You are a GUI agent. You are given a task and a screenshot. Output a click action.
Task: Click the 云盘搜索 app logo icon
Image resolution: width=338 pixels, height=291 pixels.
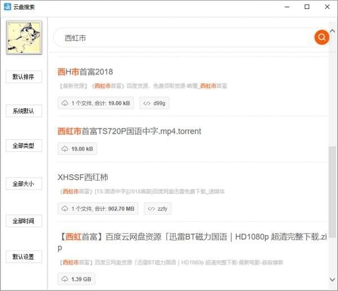pyautogui.click(x=8, y=7)
